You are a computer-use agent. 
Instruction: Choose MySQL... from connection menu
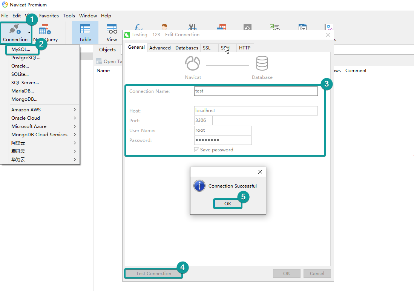click(x=21, y=49)
